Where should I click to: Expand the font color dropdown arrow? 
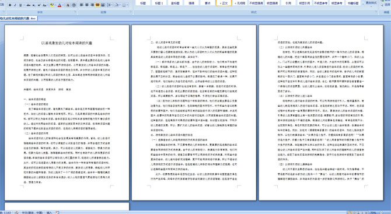(63, 5)
